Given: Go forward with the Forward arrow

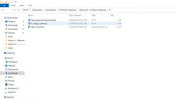Looking at the screenshot, I should coord(8,10).
